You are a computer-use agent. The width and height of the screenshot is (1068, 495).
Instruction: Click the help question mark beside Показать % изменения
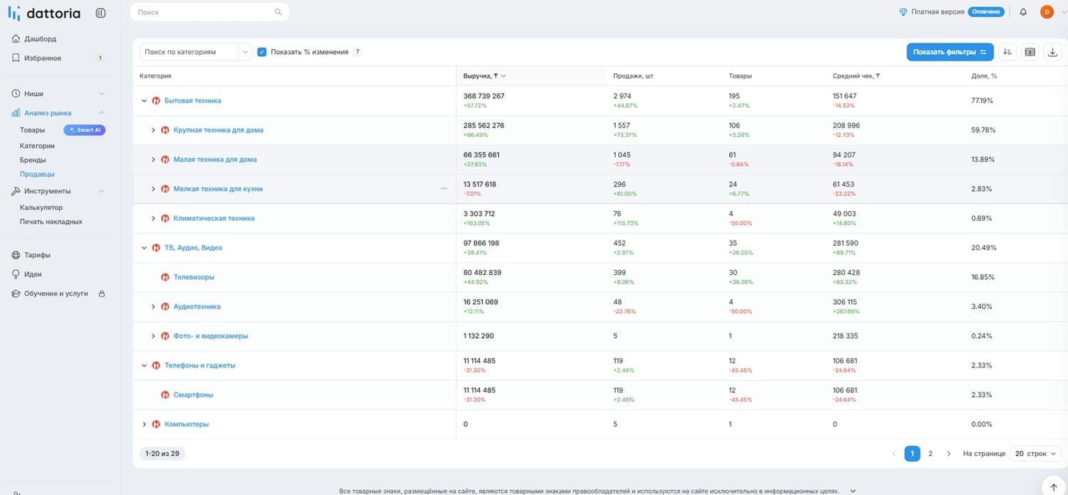357,52
